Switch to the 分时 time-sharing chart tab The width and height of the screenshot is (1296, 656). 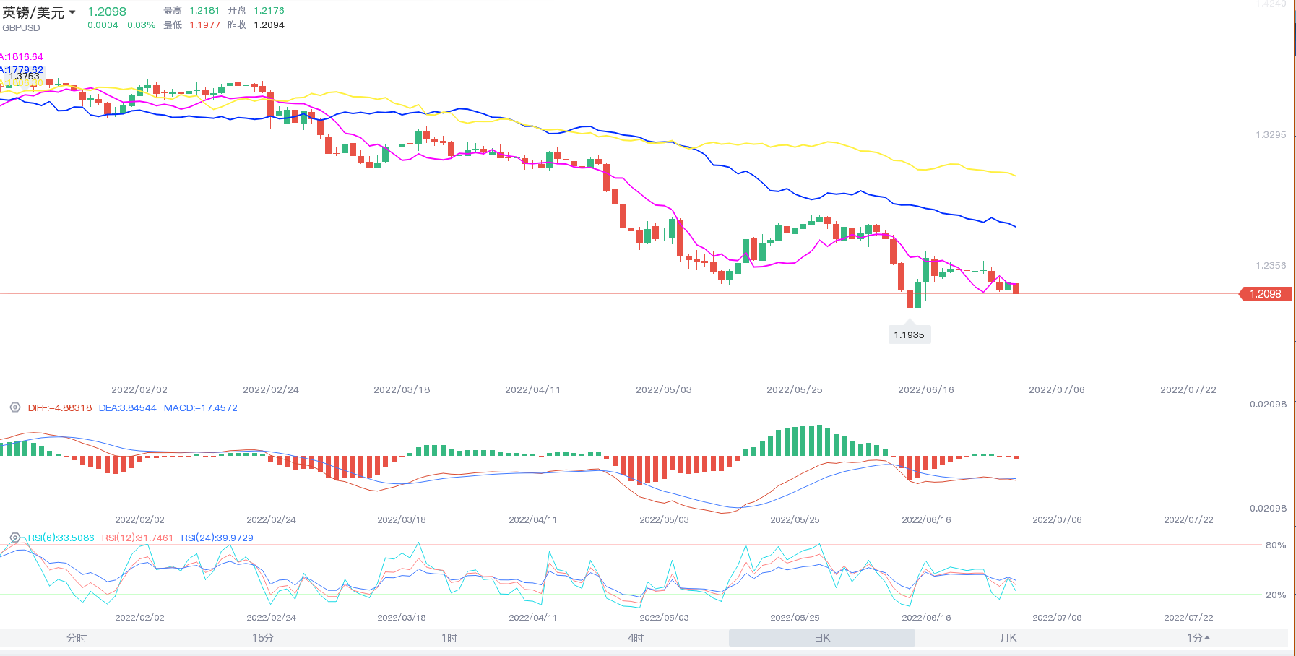click(x=77, y=638)
